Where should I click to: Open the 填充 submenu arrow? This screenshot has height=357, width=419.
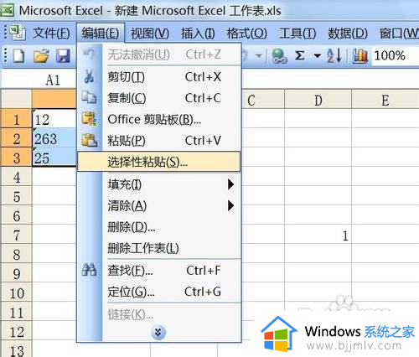click(x=230, y=184)
